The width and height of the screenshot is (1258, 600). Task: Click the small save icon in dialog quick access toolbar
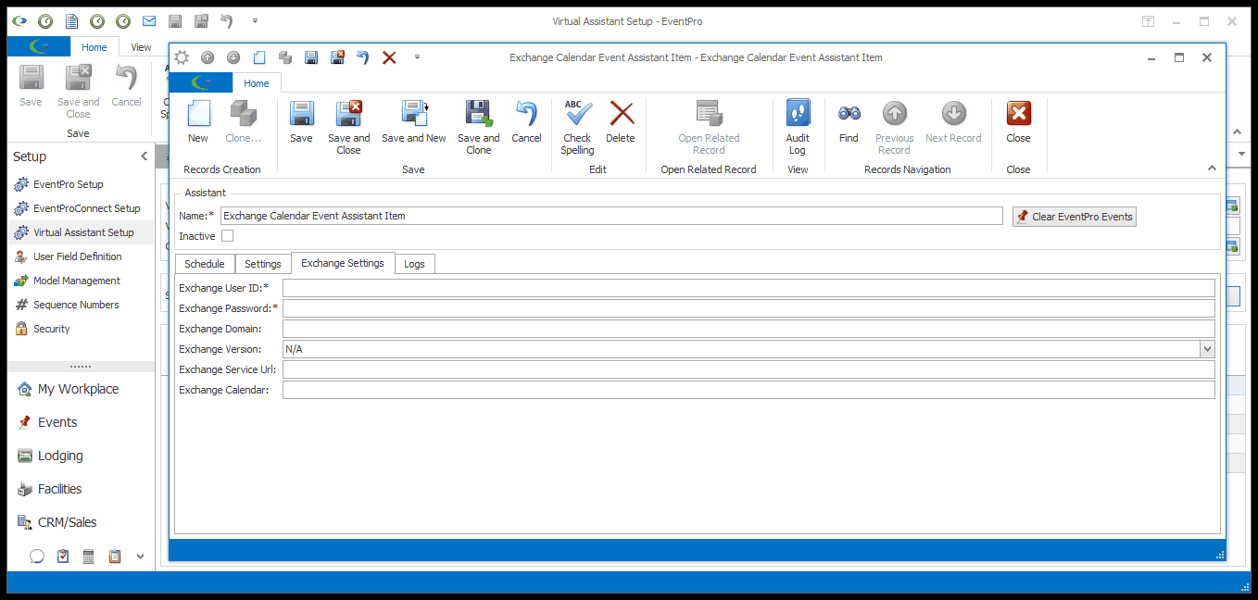coord(311,57)
